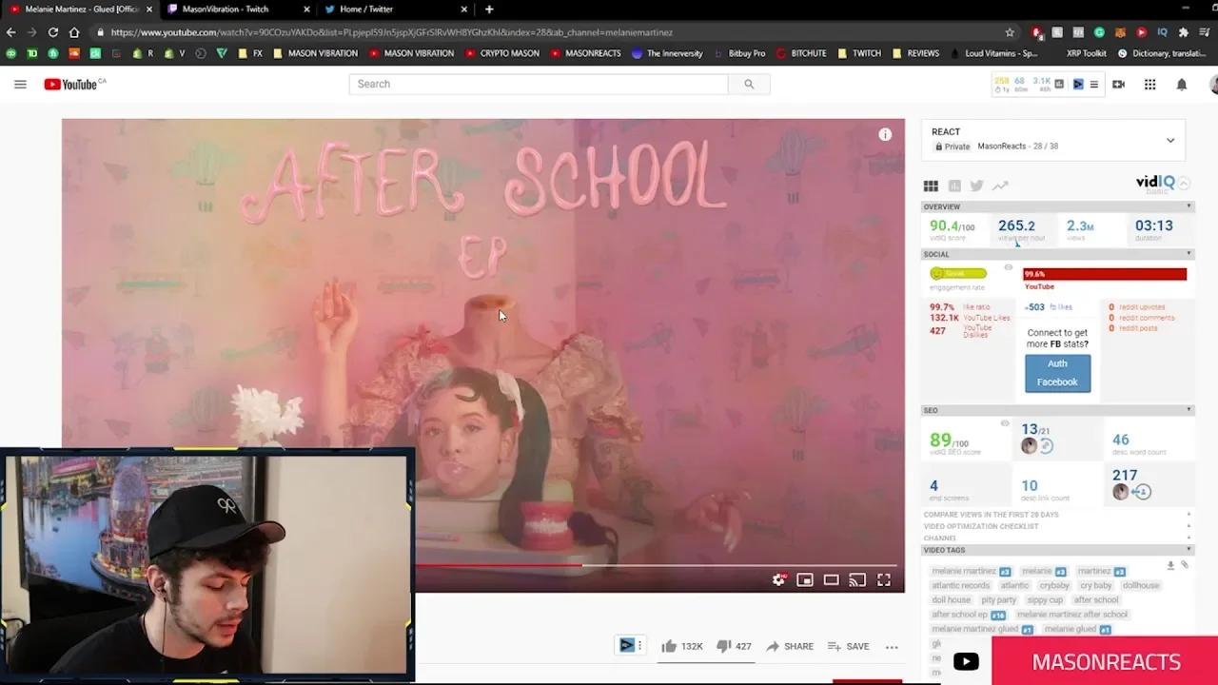Click the trending stats icon in vidIQ panel
This screenshot has width=1218, height=685.
pos(1000,186)
